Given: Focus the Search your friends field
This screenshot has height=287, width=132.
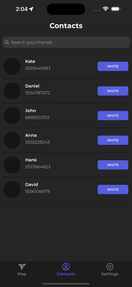Looking at the screenshot, I should coord(66,42).
